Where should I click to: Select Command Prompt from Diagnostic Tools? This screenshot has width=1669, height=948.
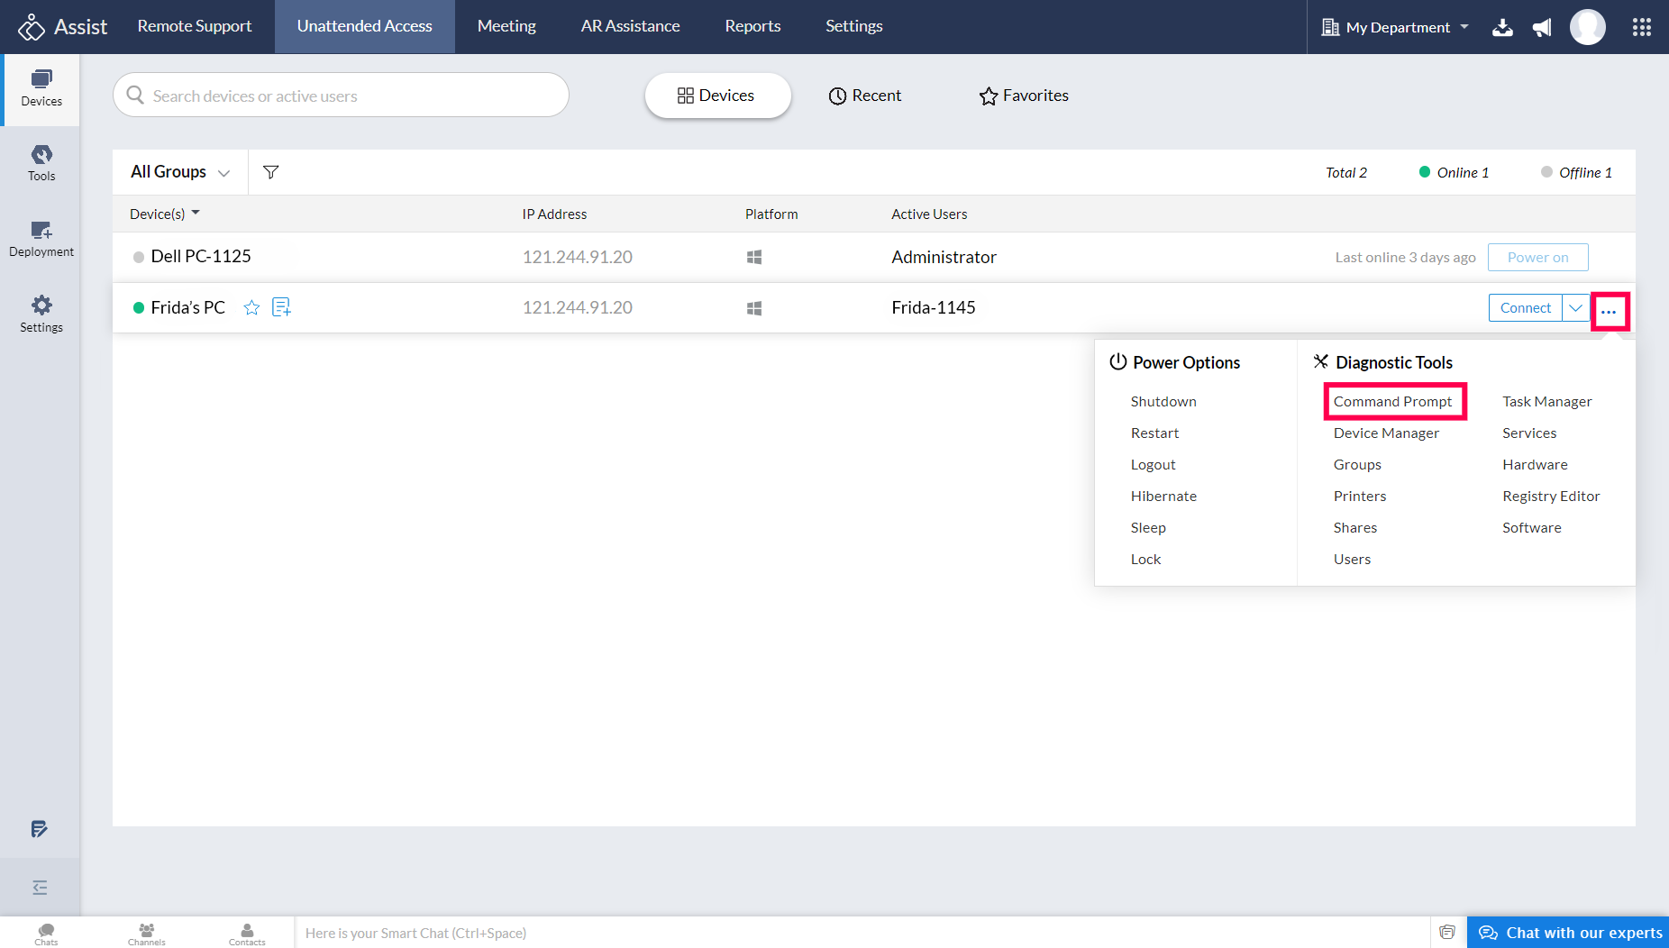click(x=1392, y=402)
